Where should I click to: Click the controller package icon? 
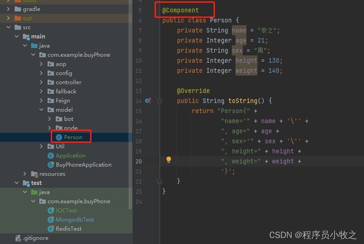51,82
